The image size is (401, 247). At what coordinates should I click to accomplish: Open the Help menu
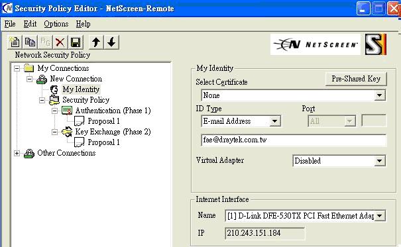(x=83, y=24)
